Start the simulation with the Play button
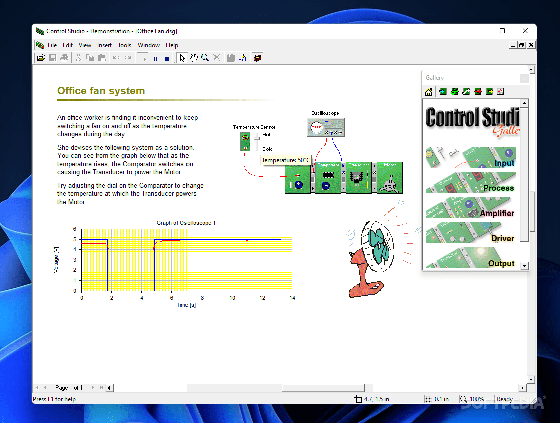The image size is (560, 423). (144, 58)
